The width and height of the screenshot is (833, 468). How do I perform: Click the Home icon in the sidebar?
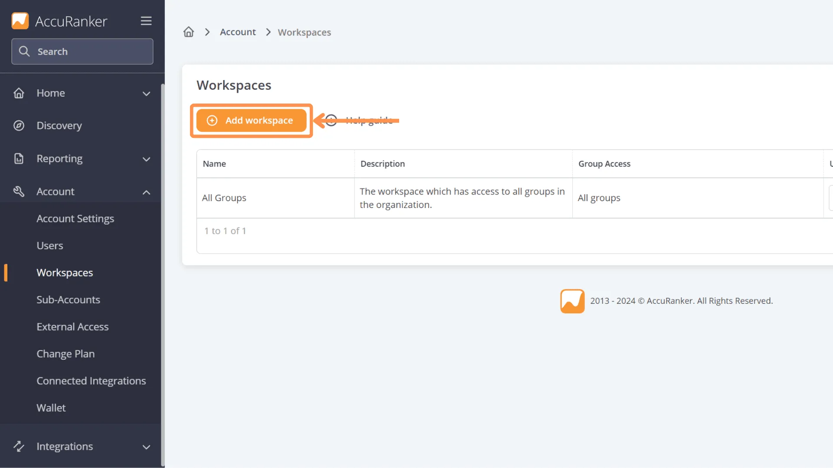point(19,93)
